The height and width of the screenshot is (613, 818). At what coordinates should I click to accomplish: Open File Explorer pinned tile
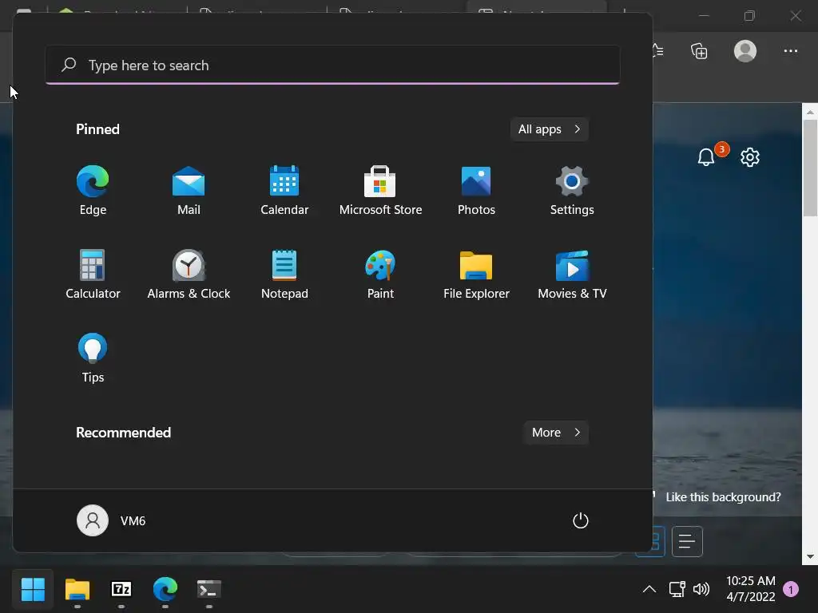[x=476, y=275]
